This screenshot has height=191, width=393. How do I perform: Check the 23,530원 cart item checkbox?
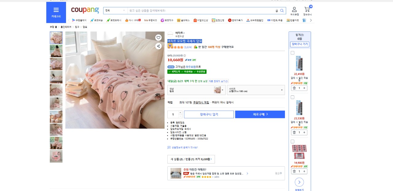coord(293,97)
